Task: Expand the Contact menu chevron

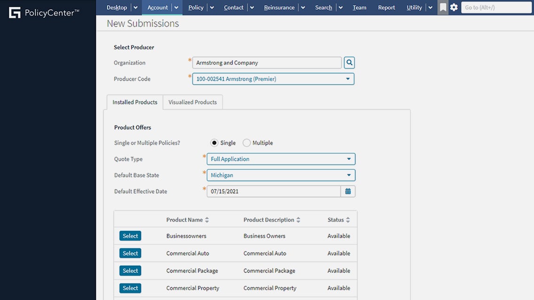Action: pos(252,8)
